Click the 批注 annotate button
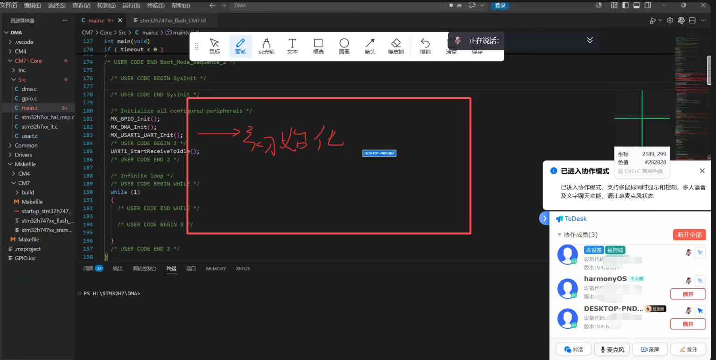Viewport: 716px width, 360px height. (x=688, y=349)
